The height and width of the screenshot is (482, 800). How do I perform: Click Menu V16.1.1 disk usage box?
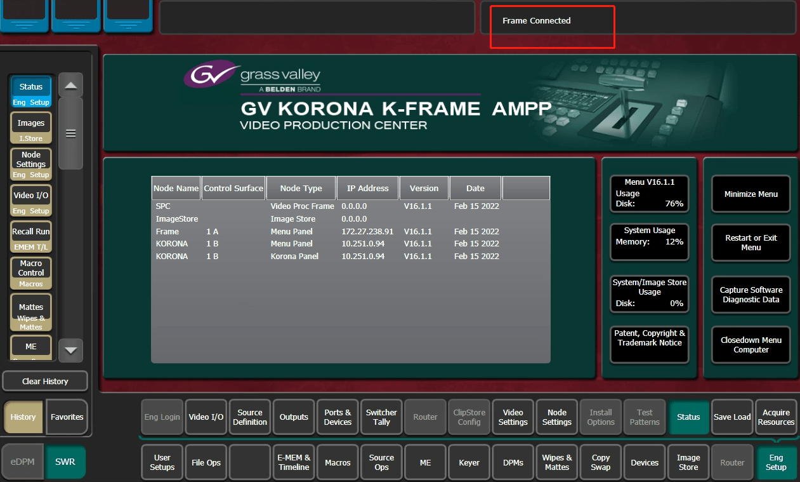(x=650, y=194)
